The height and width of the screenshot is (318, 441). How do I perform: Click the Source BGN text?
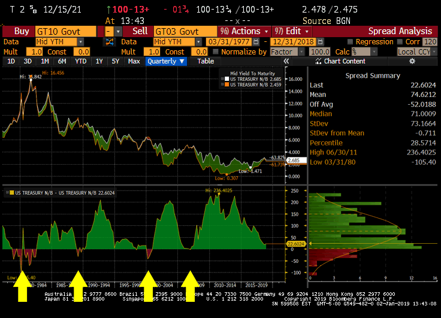[326, 21]
